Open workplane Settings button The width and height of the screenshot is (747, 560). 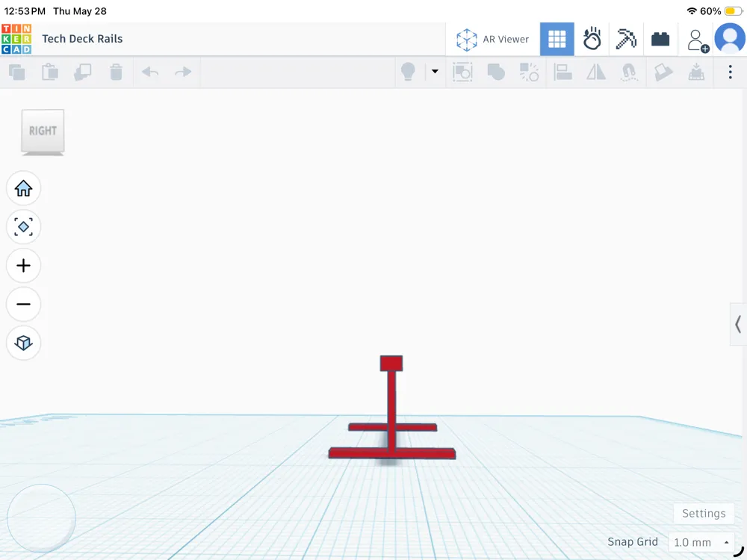coord(704,514)
